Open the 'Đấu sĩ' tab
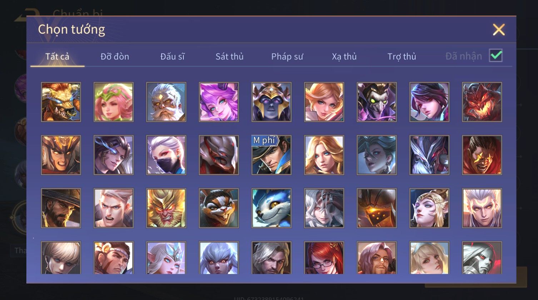The image size is (538, 300). 173,56
